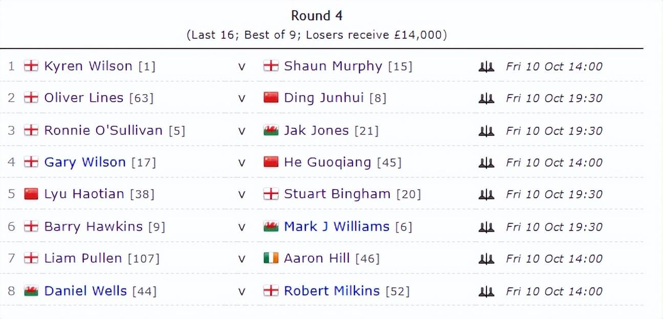663x319 pixels.
Task: Select the Robert Milkins link
Action: point(332,291)
